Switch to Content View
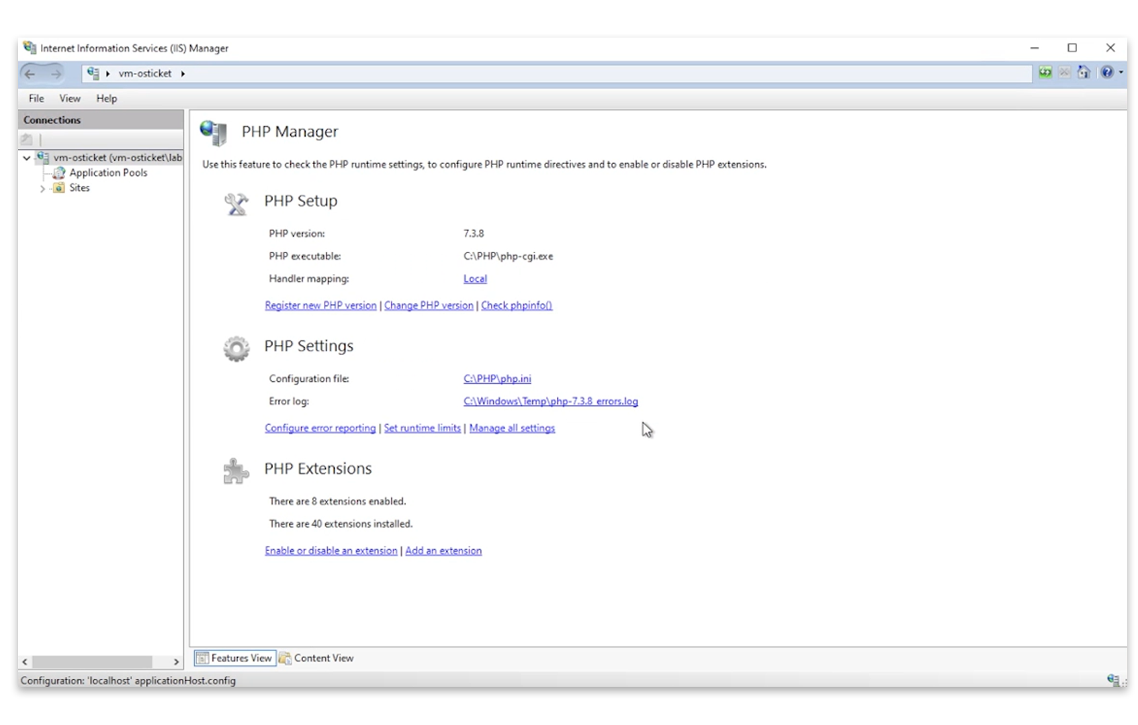The image size is (1138, 725). pyautogui.click(x=316, y=658)
